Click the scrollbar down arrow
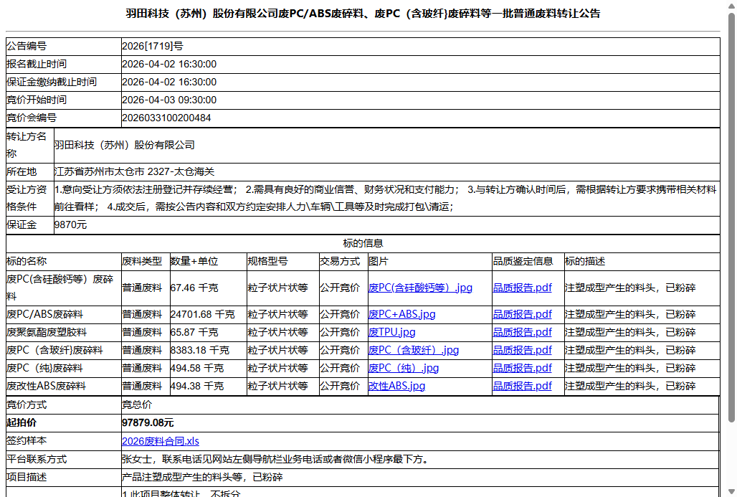 click(x=731, y=491)
